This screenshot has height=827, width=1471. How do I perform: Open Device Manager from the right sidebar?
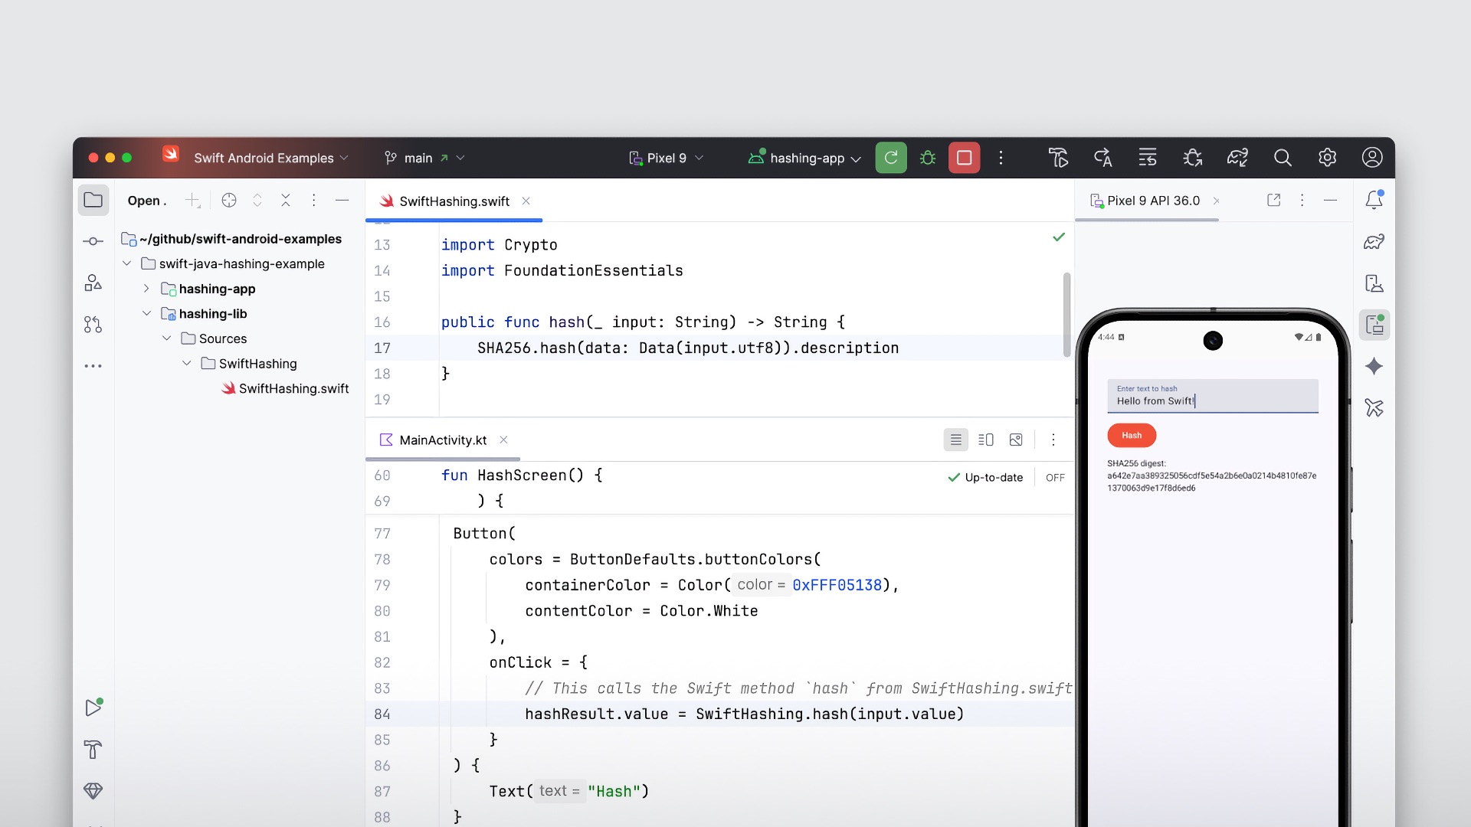[1375, 283]
